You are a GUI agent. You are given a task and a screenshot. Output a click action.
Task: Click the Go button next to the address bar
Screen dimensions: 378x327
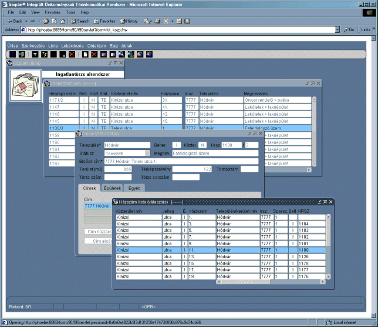349,29
